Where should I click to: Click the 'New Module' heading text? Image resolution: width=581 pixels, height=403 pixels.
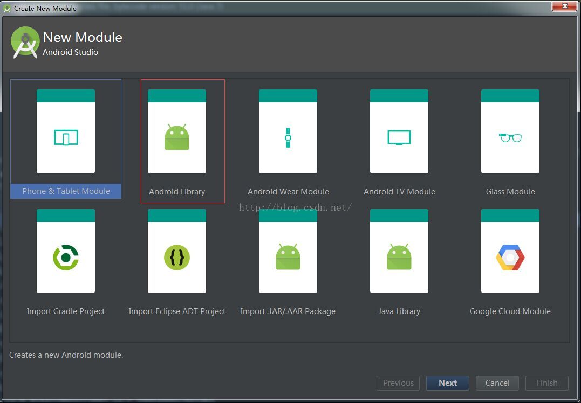pos(82,37)
